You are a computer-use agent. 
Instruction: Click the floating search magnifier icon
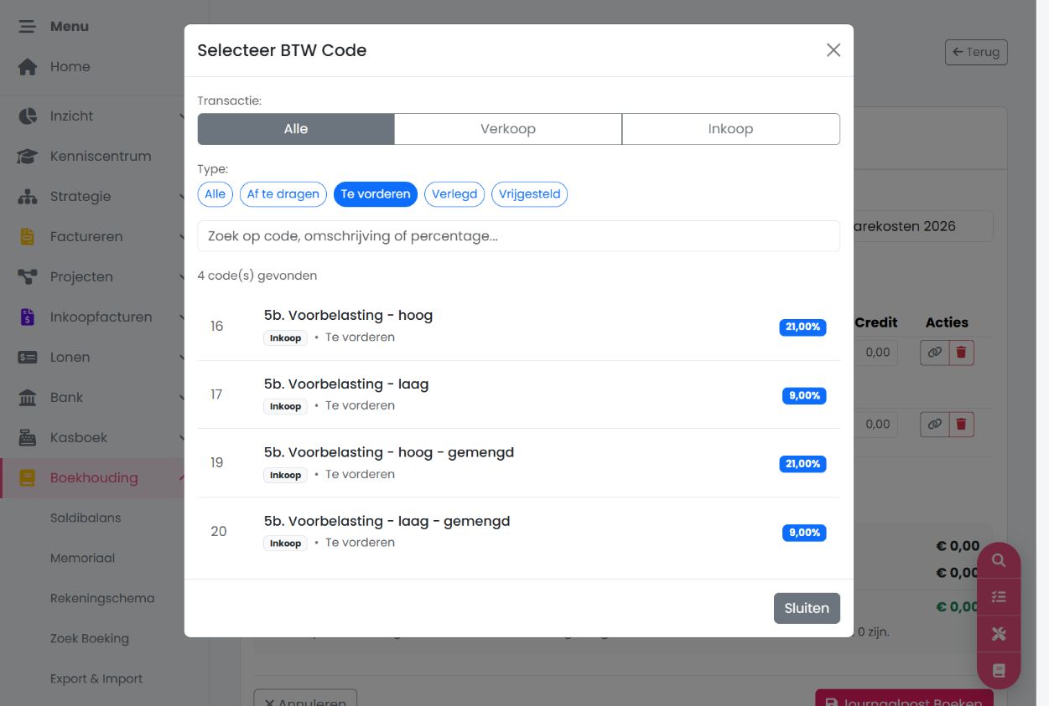click(998, 561)
